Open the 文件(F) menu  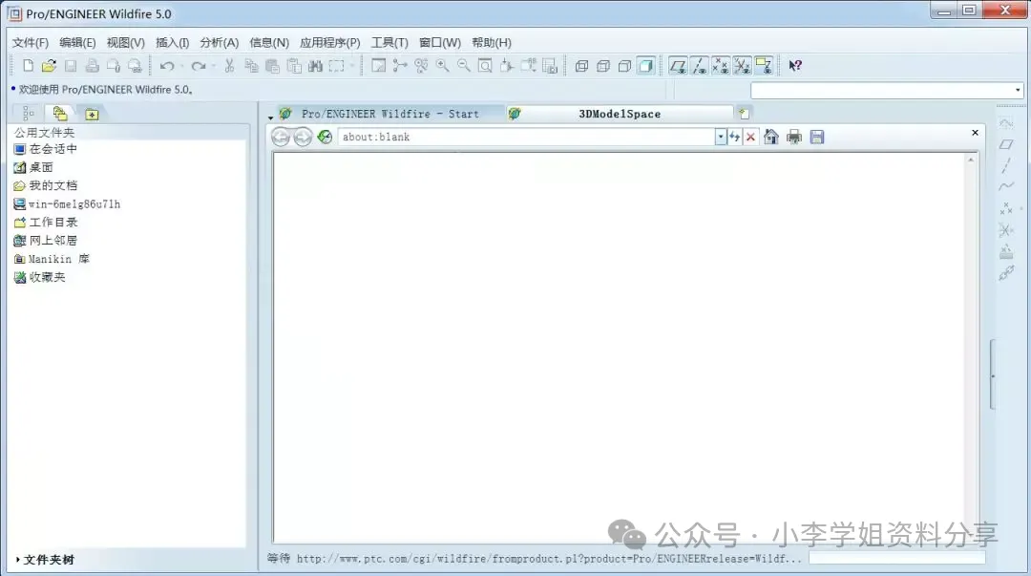31,42
